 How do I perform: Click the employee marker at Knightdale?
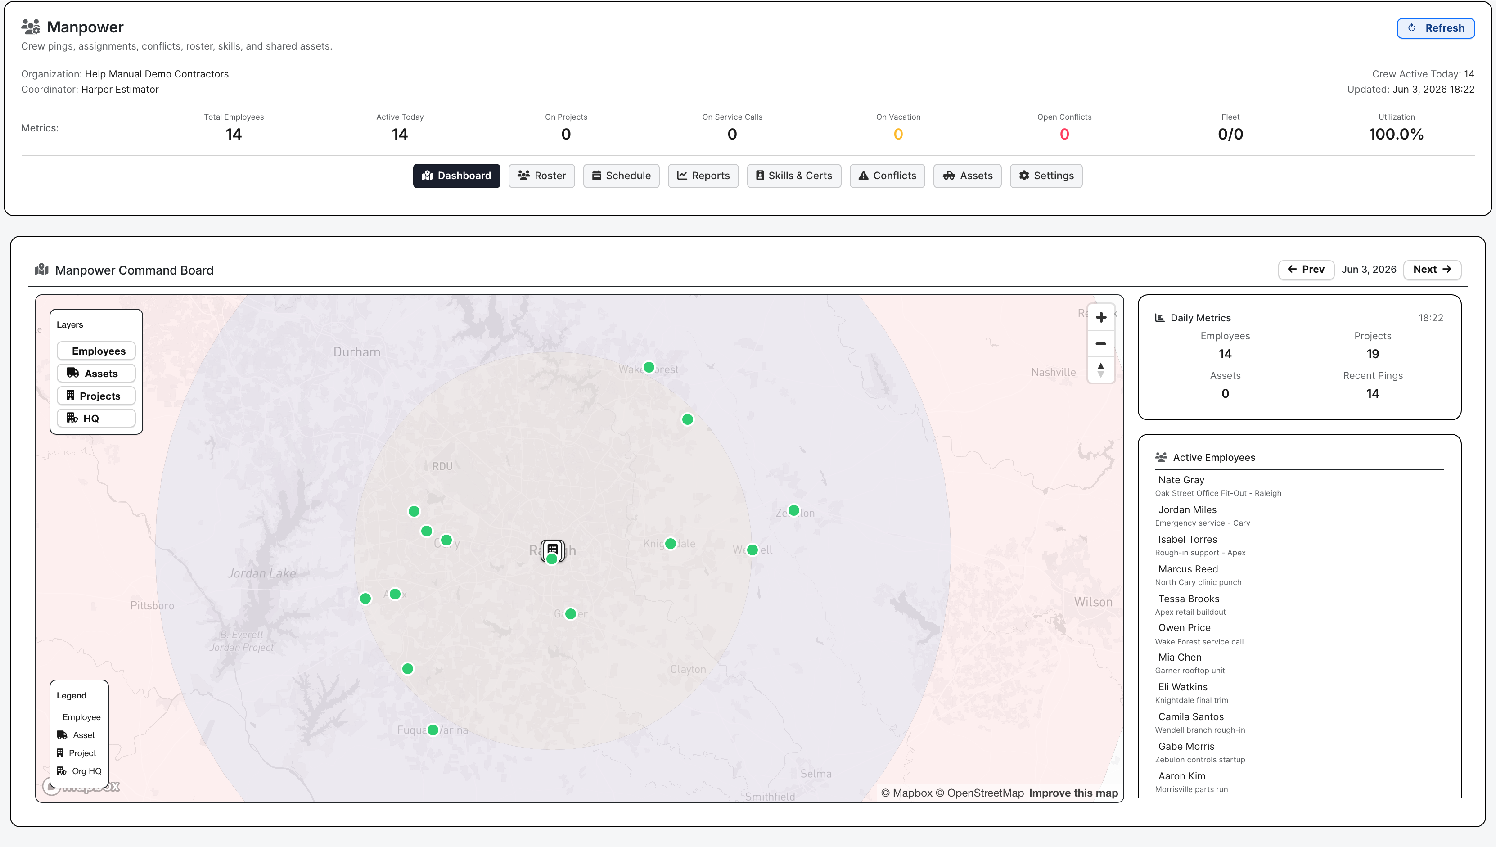(671, 544)
